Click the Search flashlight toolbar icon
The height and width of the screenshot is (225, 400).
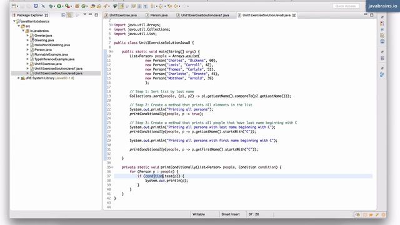point(105,6)
